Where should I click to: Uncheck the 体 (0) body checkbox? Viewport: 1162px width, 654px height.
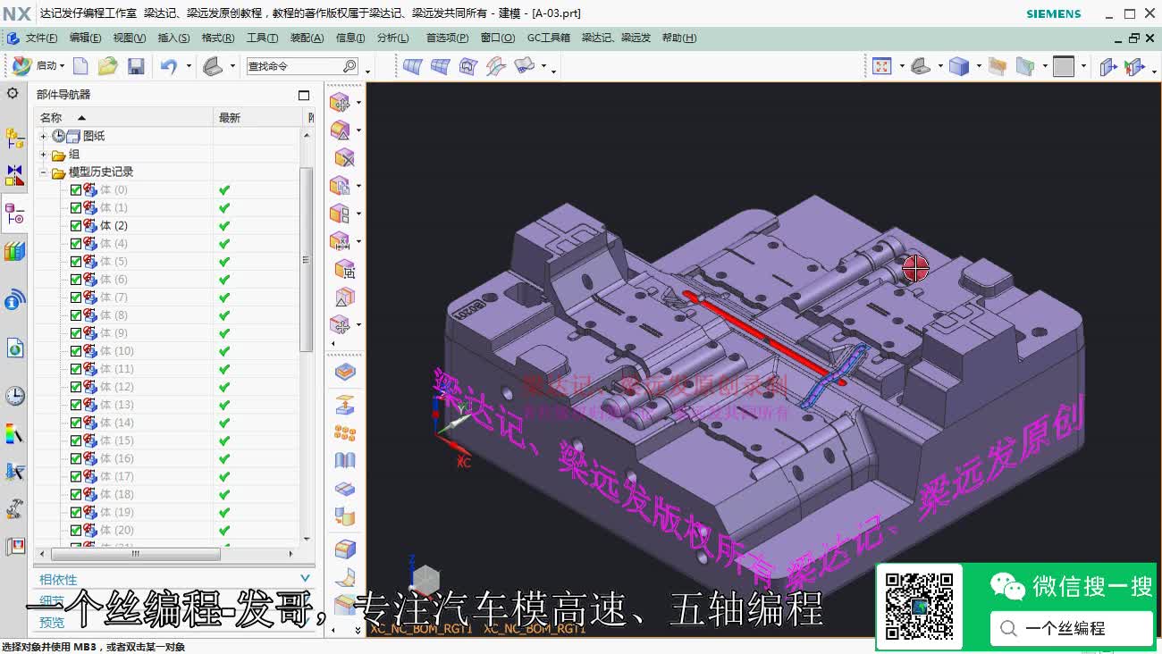(76, 189)
